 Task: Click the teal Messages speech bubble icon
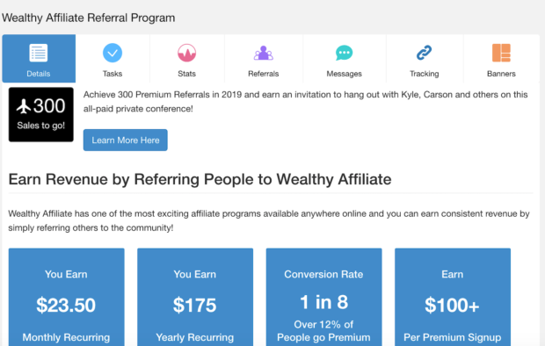[344, 53]
